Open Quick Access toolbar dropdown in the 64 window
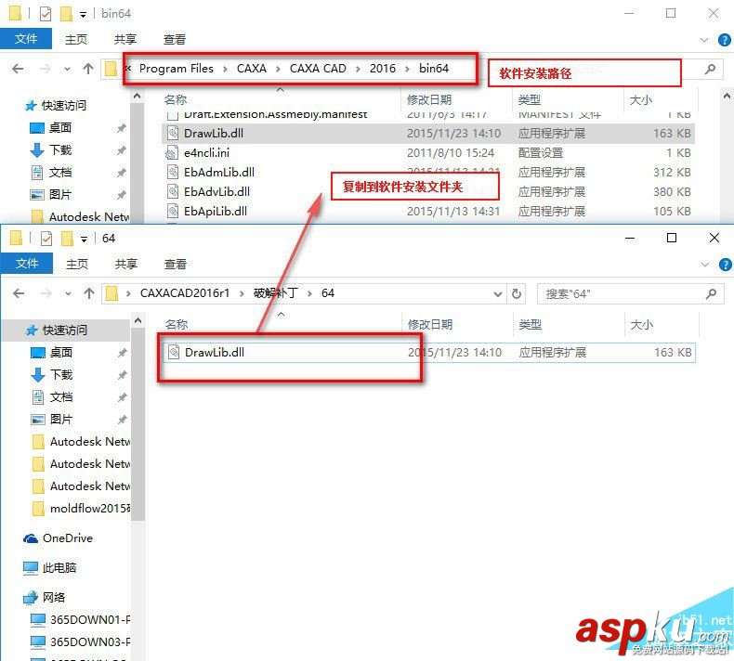734x661 pixels. point(84,239)
